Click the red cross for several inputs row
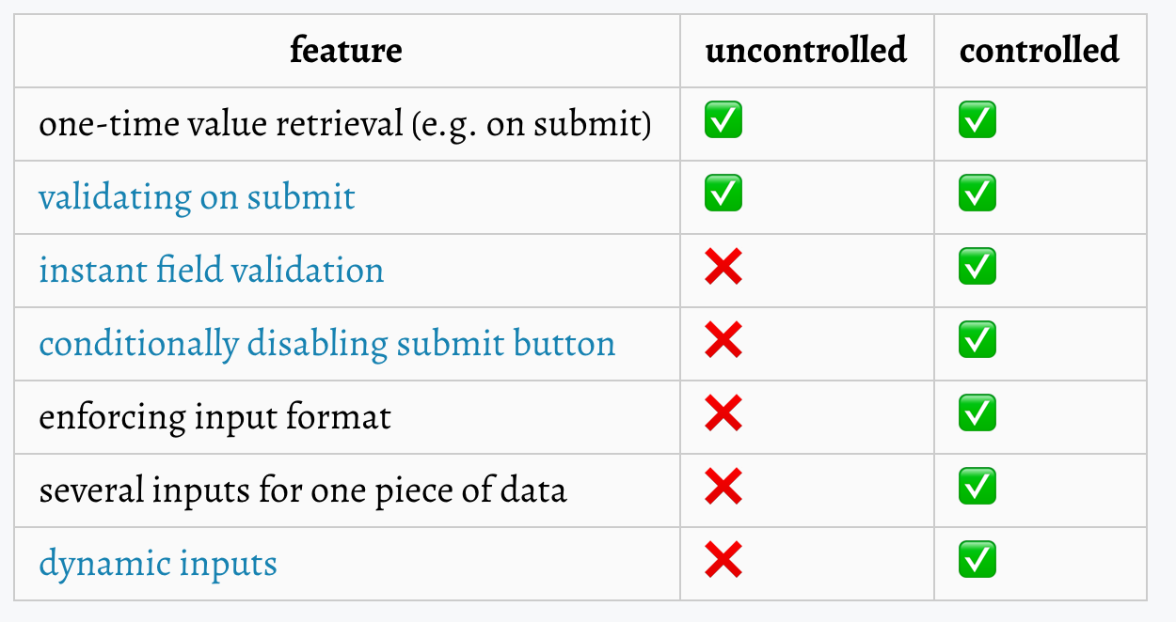The image size is (1176, 622). pos(723,488)
